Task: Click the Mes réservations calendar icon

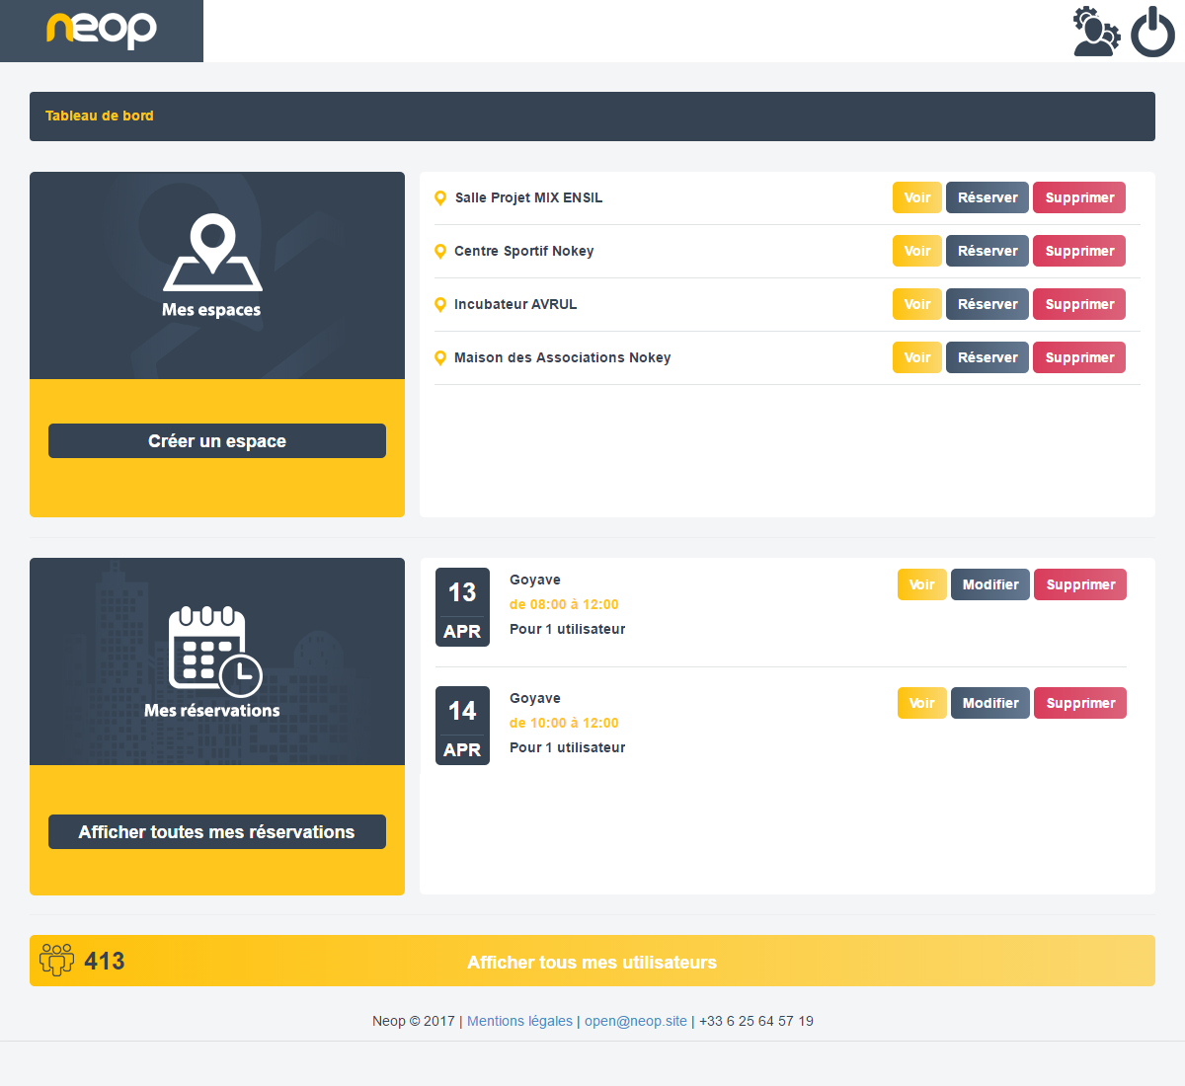Action: point(214,651)
